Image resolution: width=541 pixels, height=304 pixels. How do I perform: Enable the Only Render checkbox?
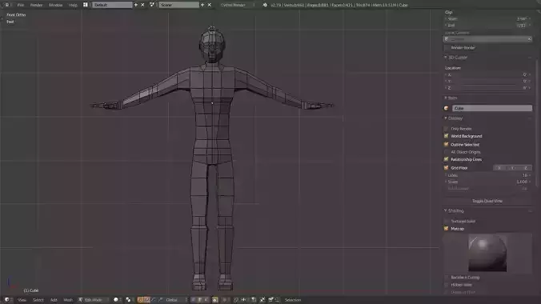pos(447,129)
